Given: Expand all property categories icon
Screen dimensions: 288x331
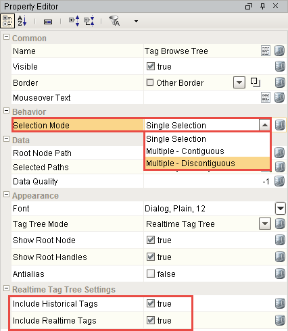Looking at the screenshot, I should [74, 21].
